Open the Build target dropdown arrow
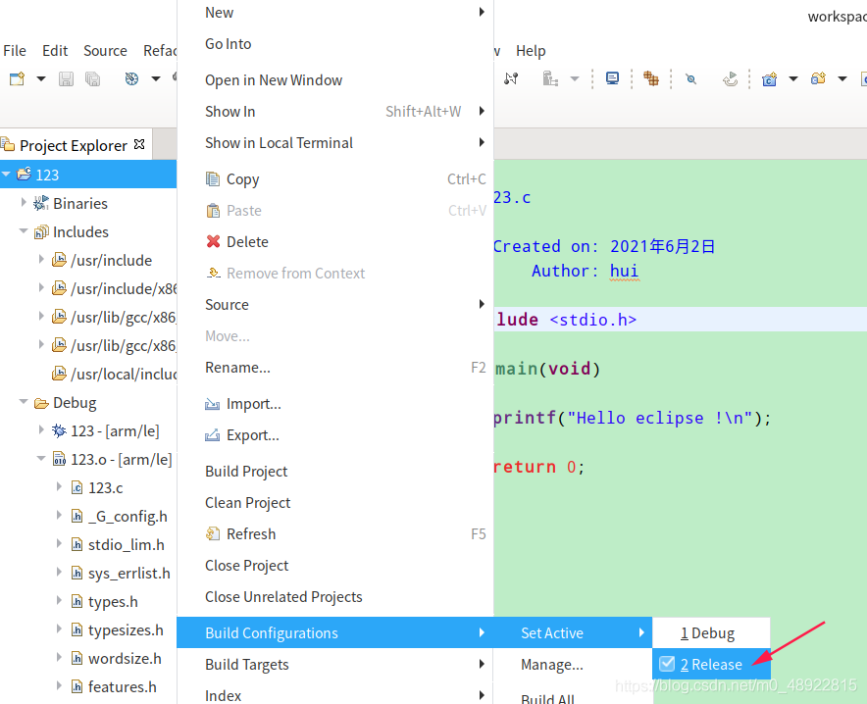The height and width of the screenshot is (704, 867). (156, 79)
